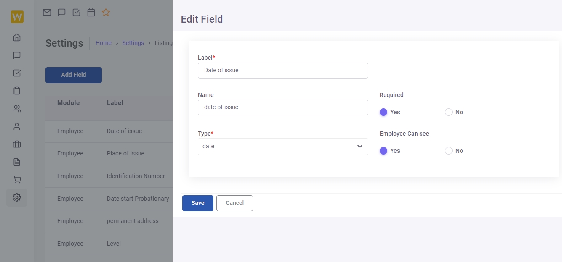Image resolution: width=562 pixels, height=262 pixels.
Task: Click the yellow W app logo
Action: click(x=17, y=17)
